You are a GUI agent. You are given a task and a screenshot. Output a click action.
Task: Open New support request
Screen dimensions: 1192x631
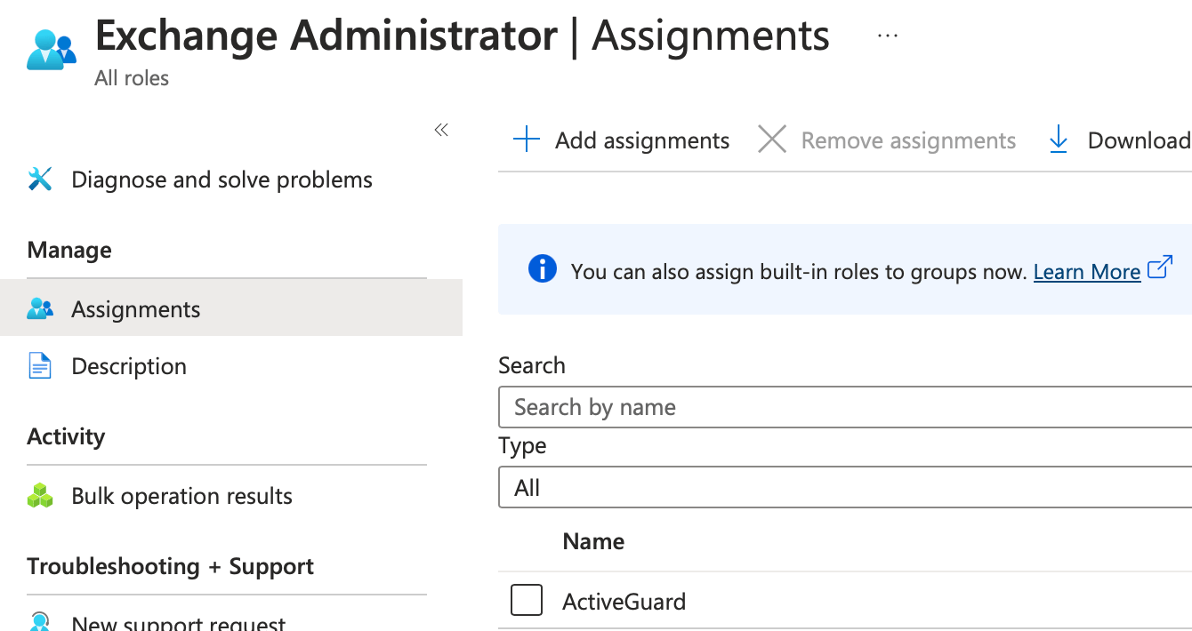pyautogui.click(x=179, y=624)
